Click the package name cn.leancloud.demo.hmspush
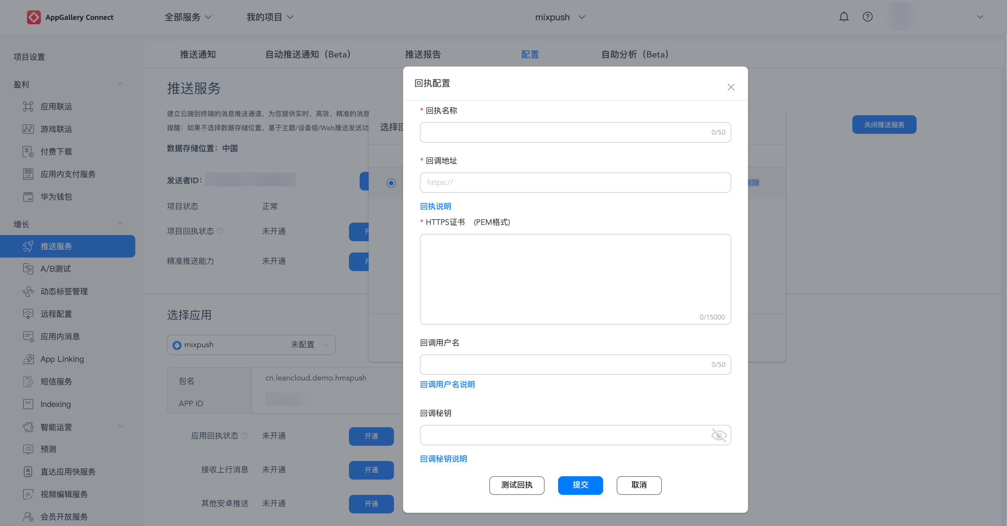Screen dimensions: 1007x526 (316, 378)
